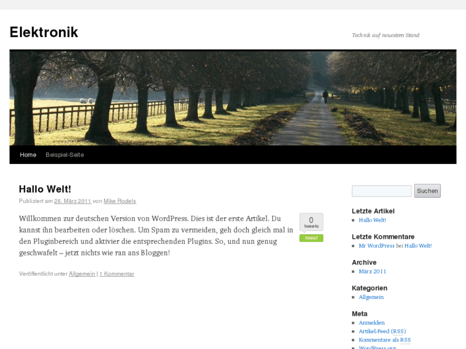Viewport: 466px width, 349px height.
Task: Click the green tweet button
Action: tap(311, 238)
